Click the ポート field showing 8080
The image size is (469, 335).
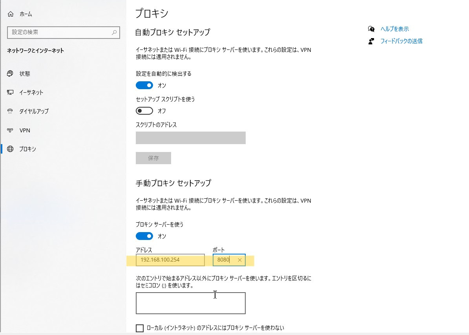(x=229, y=260)
